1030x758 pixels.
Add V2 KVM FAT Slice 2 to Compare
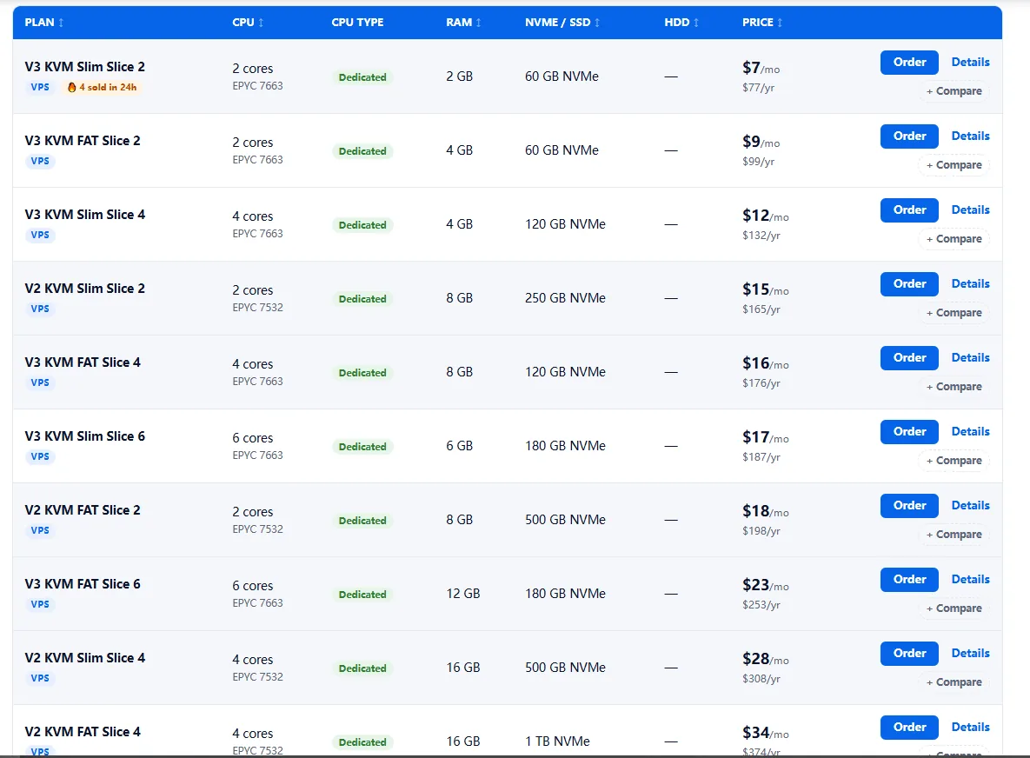954,535
